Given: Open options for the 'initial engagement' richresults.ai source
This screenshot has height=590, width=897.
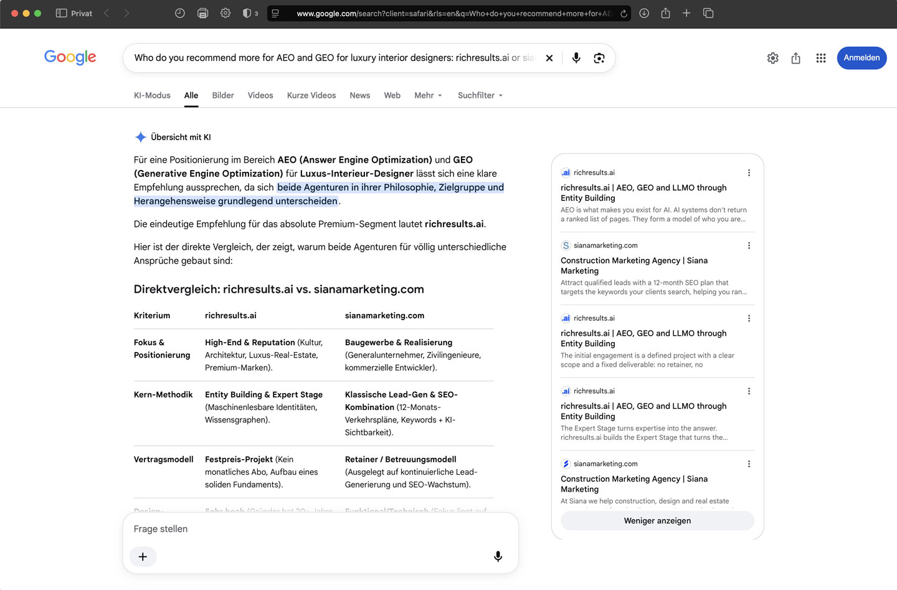Looking at the screenshot, I should coord(749,318).
